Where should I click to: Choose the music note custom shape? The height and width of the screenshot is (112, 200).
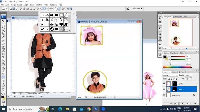pos(66,15)
